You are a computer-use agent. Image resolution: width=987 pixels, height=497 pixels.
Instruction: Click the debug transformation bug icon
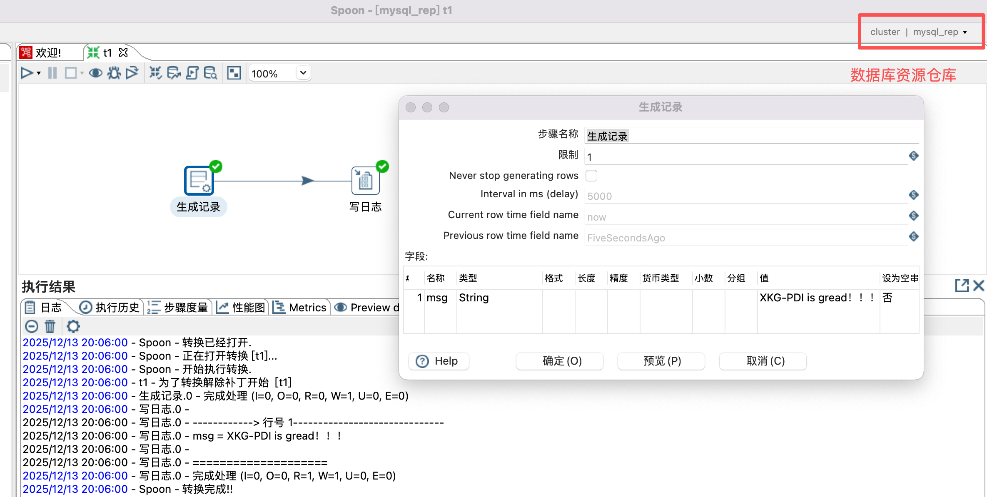click(x=114, y=73)
